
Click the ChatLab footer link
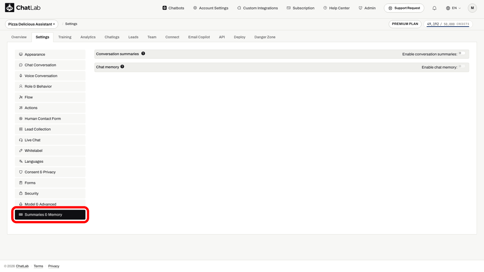23,266
